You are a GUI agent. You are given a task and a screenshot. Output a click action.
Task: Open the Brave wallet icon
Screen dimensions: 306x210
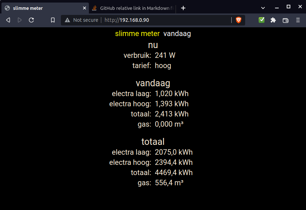[x=286, y=20]
